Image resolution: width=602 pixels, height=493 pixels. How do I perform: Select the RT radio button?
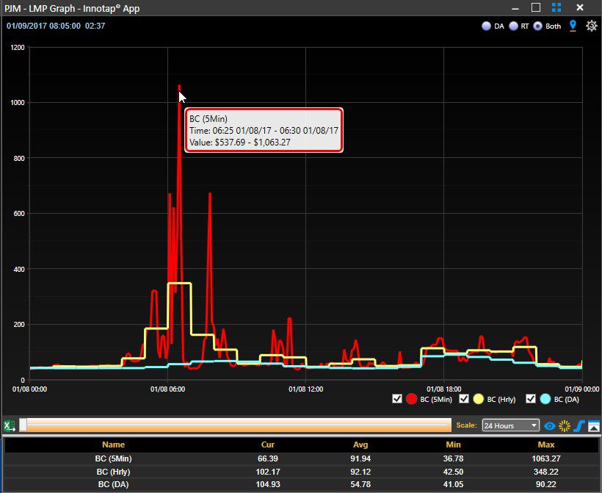(x=513, y=26)
